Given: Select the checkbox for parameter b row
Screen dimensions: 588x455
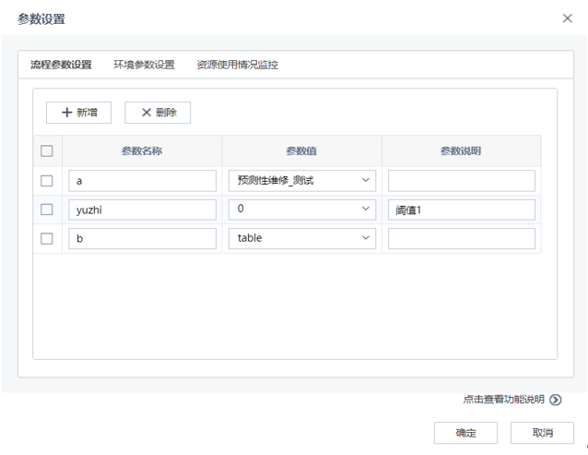Looking at the screenshot, I should [47, 239].
